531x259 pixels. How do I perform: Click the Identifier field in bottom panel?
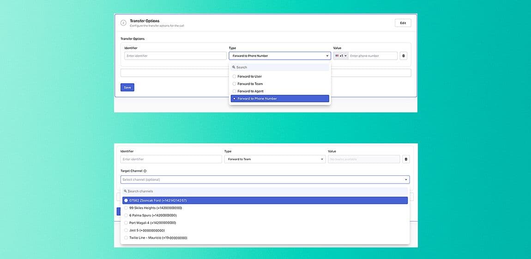tap(171, 159)
